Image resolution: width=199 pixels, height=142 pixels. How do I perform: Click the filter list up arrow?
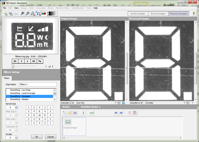[55, 90]
